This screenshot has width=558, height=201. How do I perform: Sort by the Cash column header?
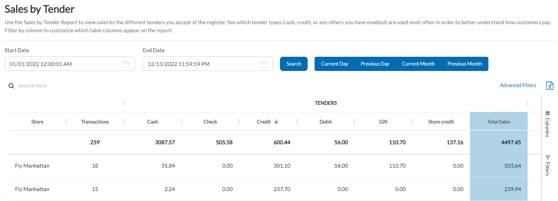tap(152, 122)
